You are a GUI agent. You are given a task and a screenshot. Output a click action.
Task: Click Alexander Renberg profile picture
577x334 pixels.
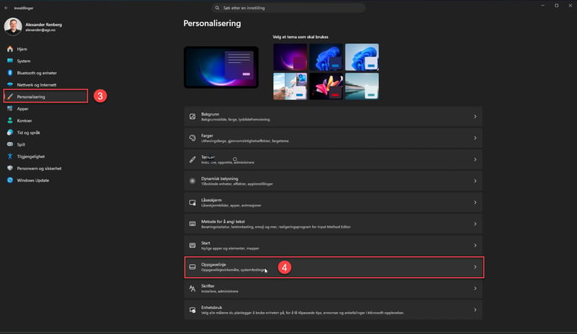pyautogui.click(x=13, y=27)
